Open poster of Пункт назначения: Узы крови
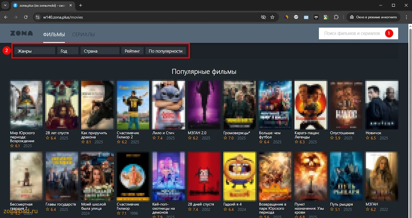 pos(311,176)
